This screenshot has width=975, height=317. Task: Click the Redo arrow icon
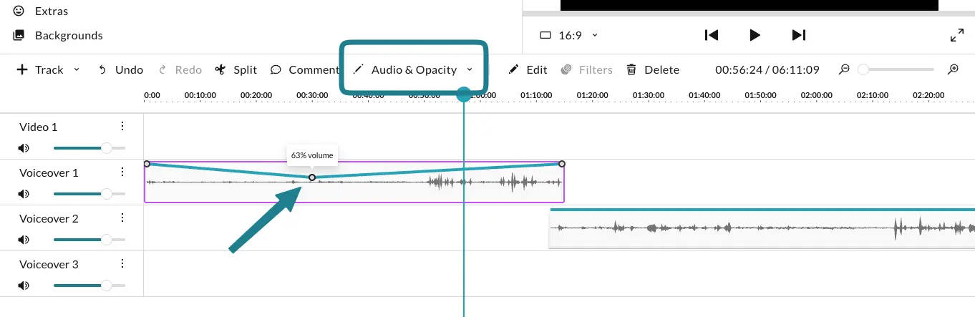(162, 69)
